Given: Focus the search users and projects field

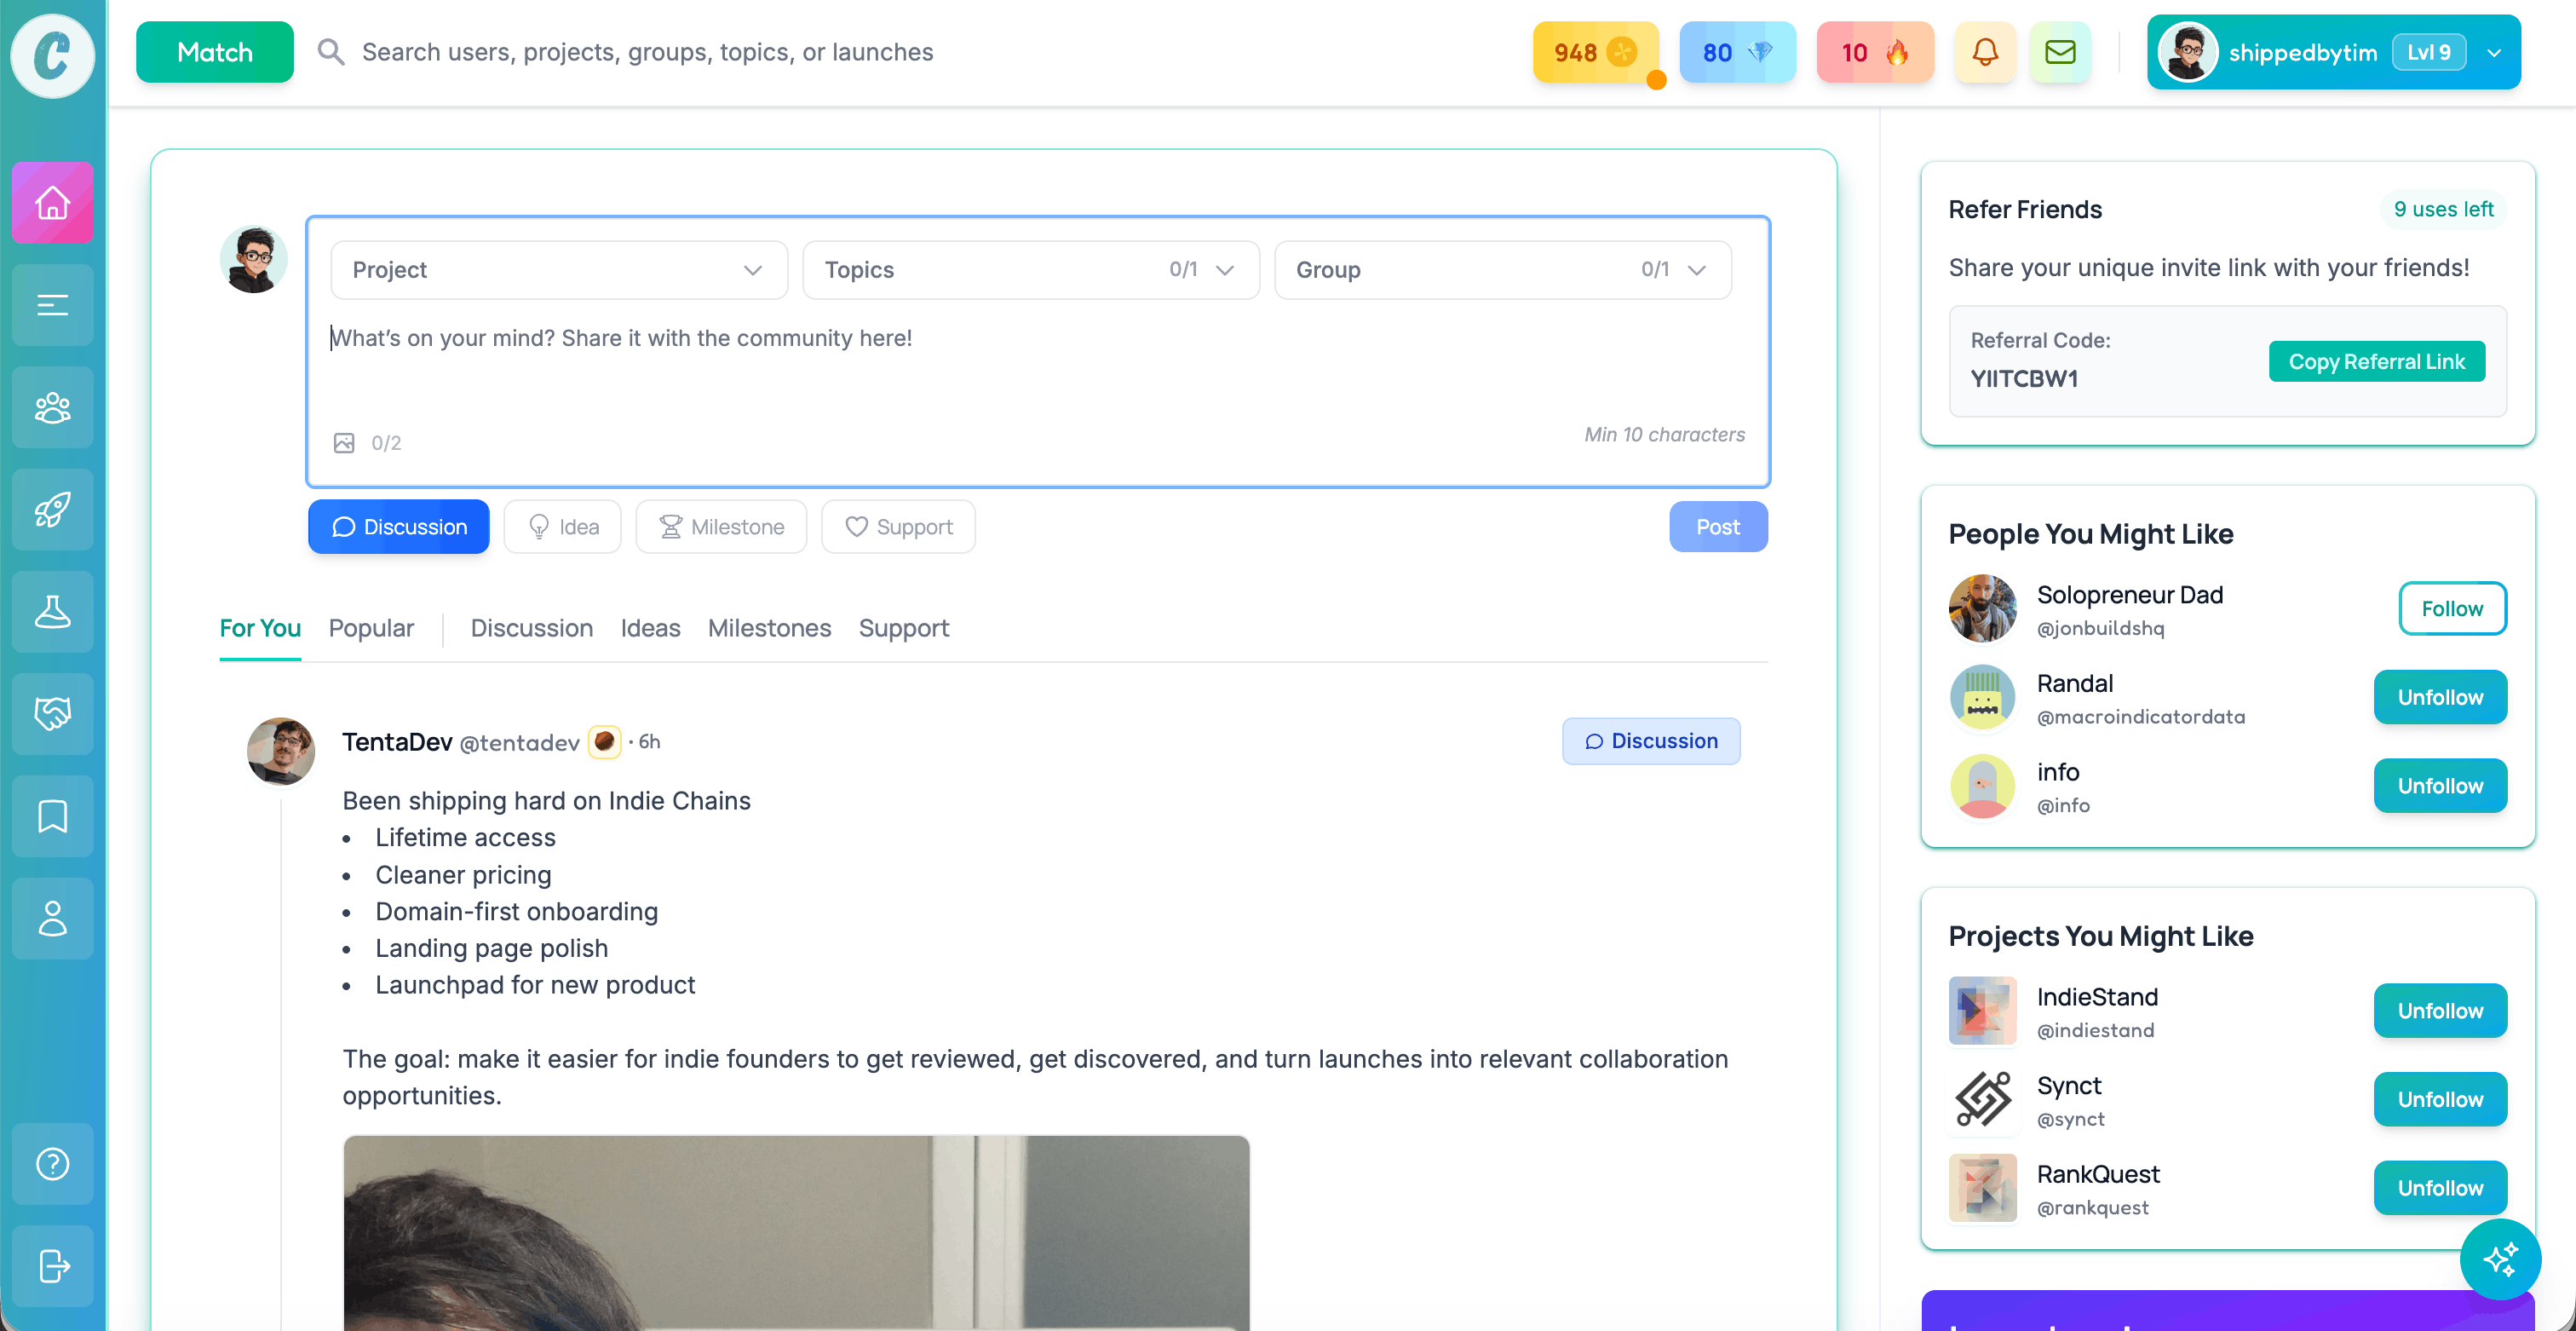Looking at the screenshot, I should 648,52.
